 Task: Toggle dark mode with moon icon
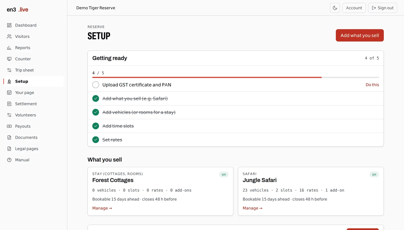pyautogui.click(x=335, y=8)
